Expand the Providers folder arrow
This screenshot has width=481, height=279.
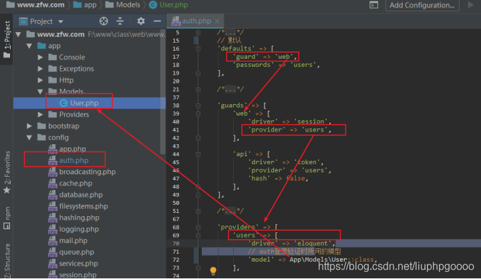pos(40,115)
